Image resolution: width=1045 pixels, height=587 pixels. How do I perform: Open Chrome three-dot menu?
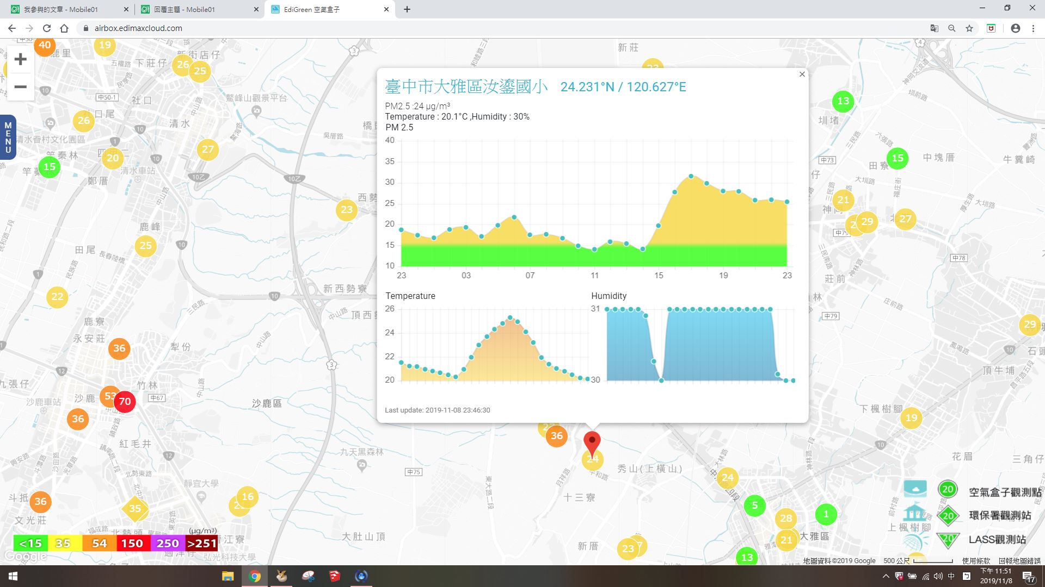tap(1033, 28)
